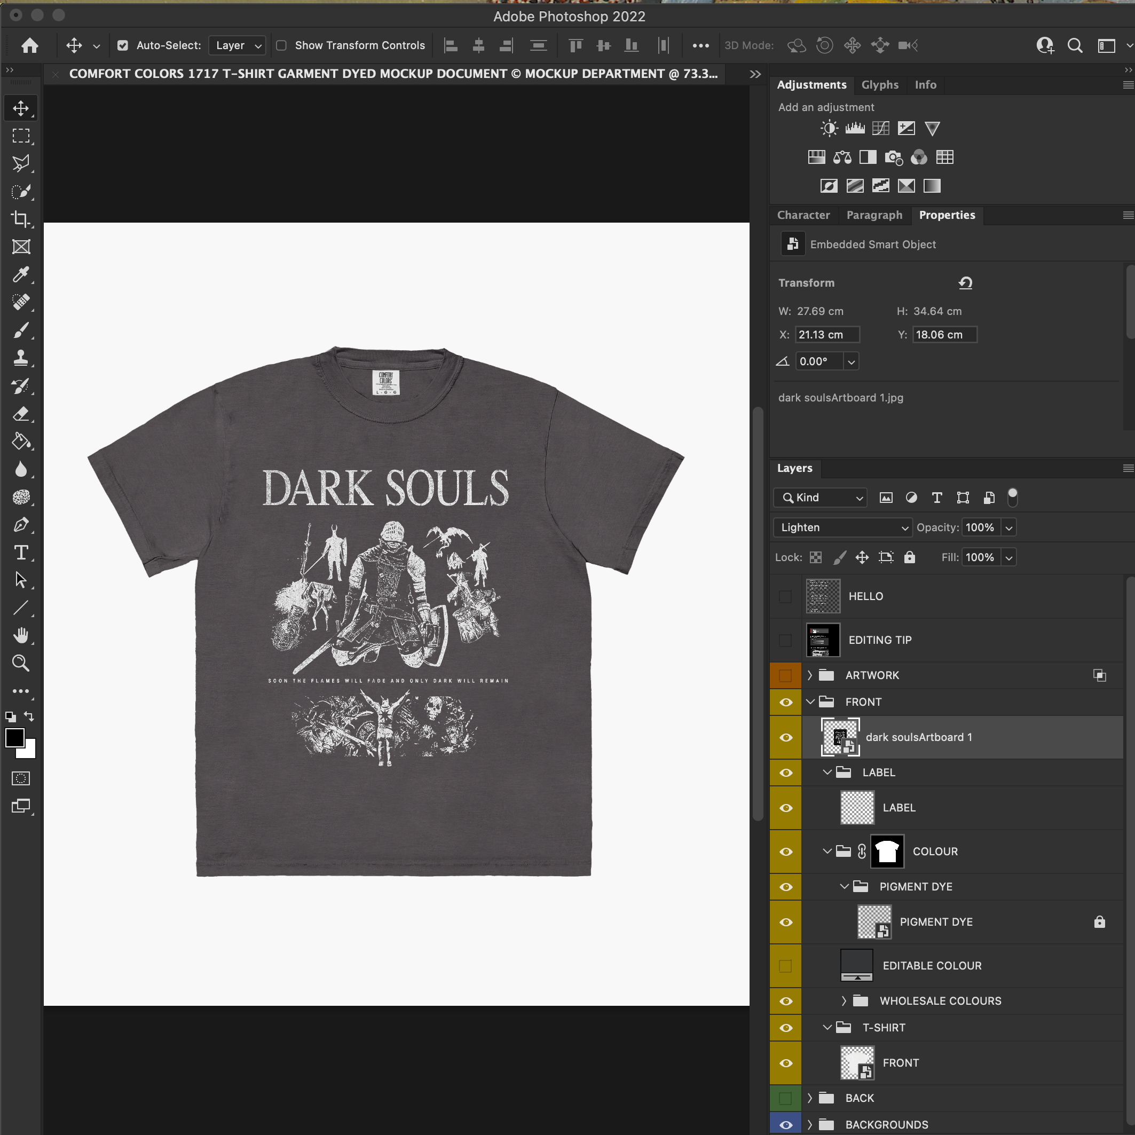1135x1135 pixels.
Task: Select the Crop tool
Action: pos(21,219)
